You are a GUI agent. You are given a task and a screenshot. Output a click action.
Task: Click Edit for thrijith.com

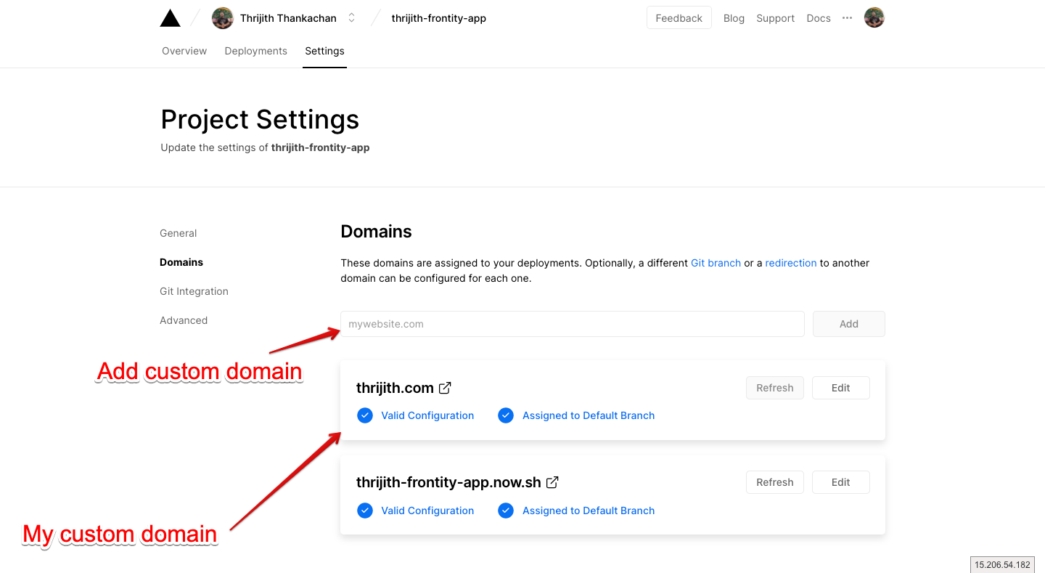coord(841,388)
